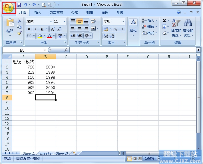Click the Name Box showing B8

point(22,50)
